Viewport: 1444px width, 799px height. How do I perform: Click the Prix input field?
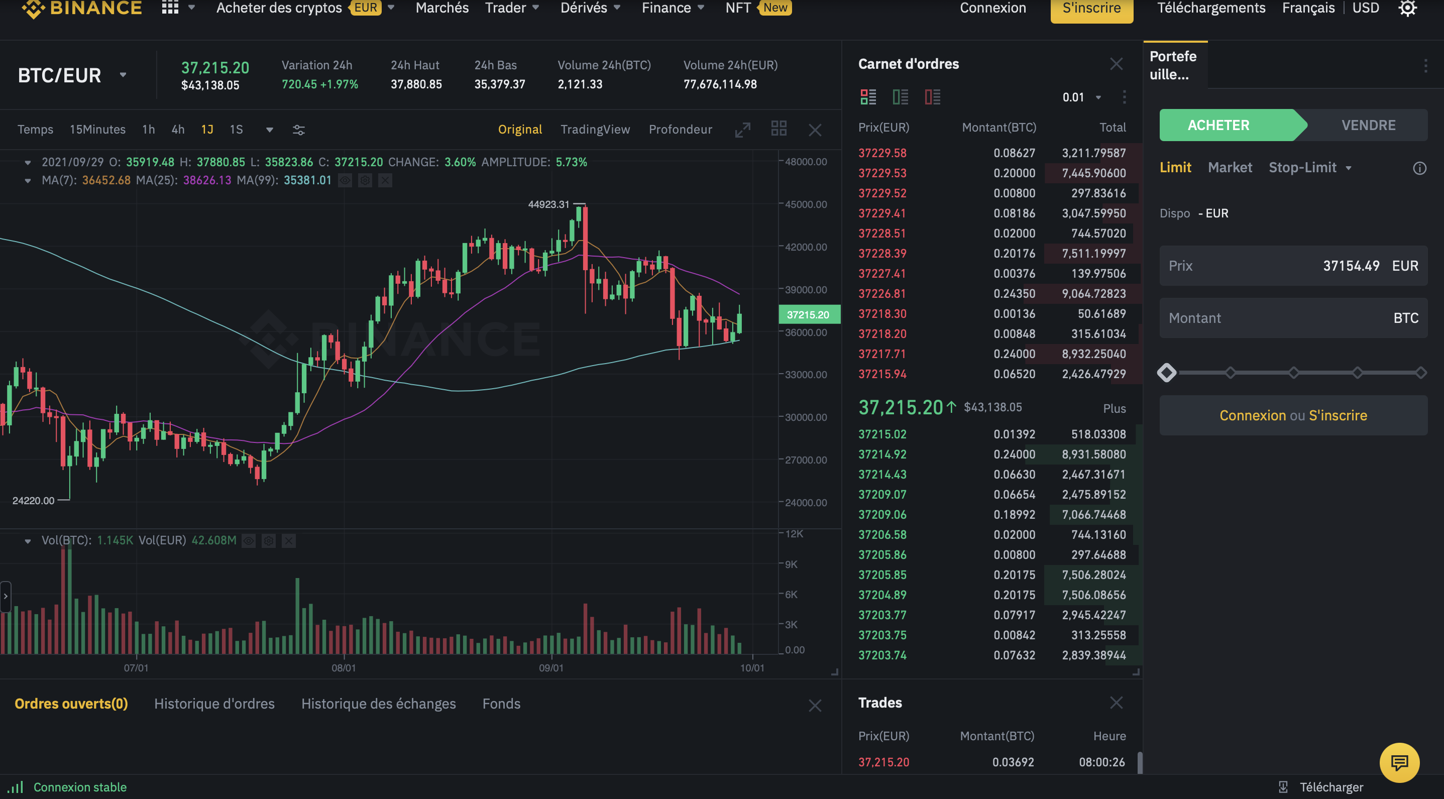click(1293, 266)
